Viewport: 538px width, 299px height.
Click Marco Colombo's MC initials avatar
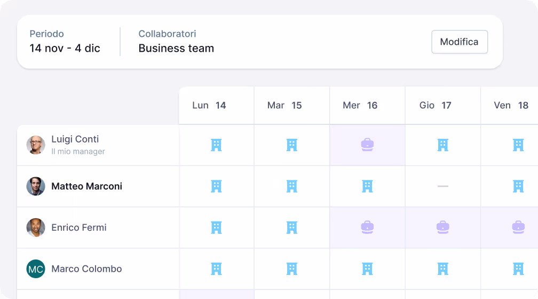(36, 269)
